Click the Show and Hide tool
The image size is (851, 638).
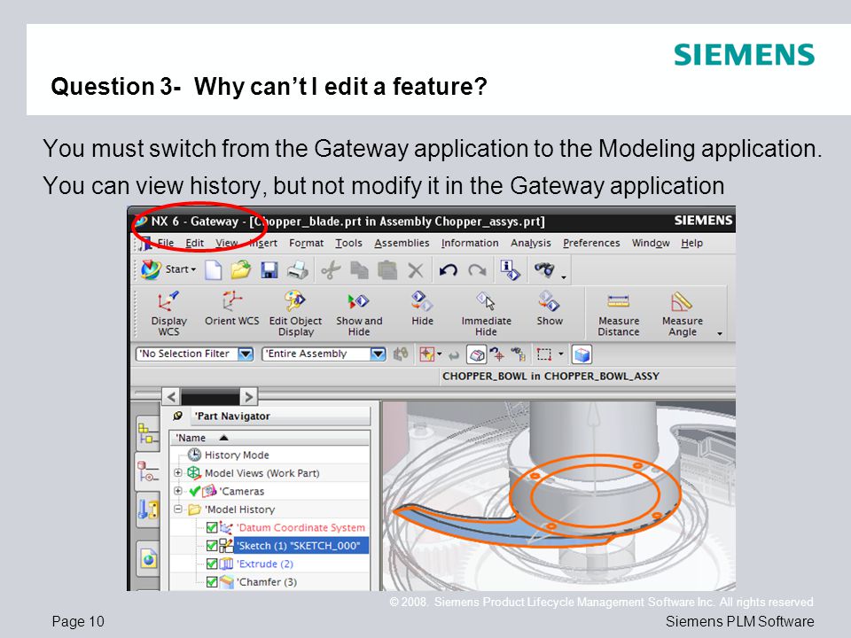click(359, 314)
